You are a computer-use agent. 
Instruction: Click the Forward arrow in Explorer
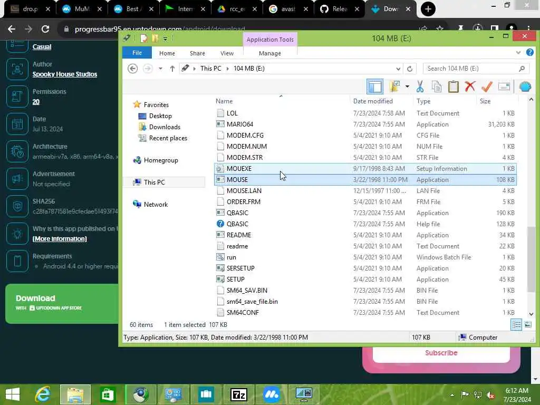(x=148, y=69)
